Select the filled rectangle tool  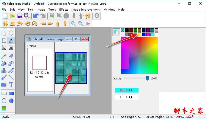point(11,93)
